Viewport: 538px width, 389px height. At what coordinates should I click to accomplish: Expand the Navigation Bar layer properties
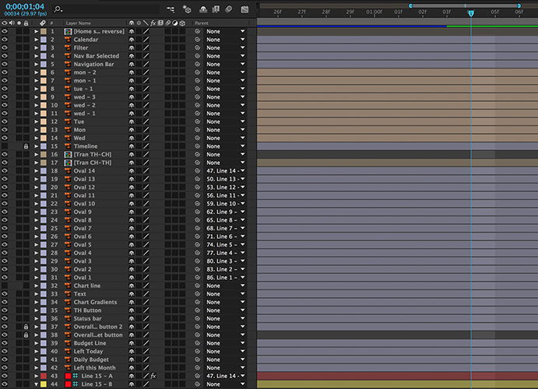pos(36,64)
